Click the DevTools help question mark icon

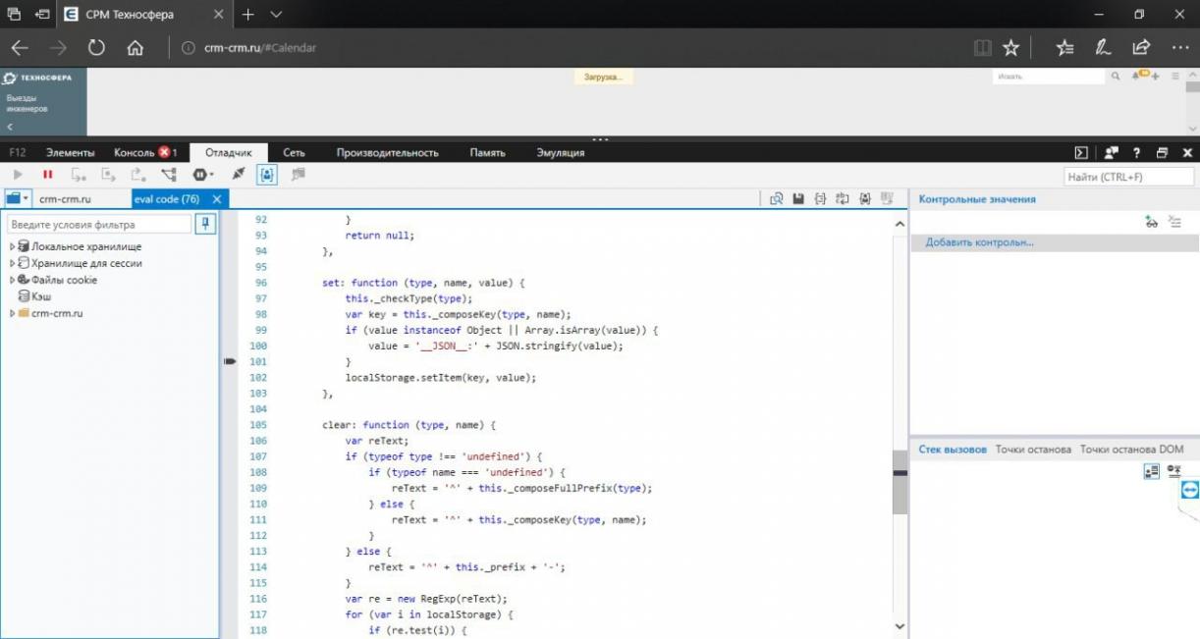tap(1136, 153)
